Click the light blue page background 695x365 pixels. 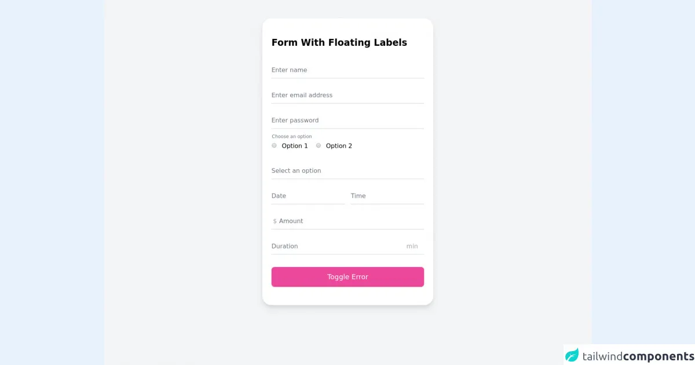click(52, 174)
